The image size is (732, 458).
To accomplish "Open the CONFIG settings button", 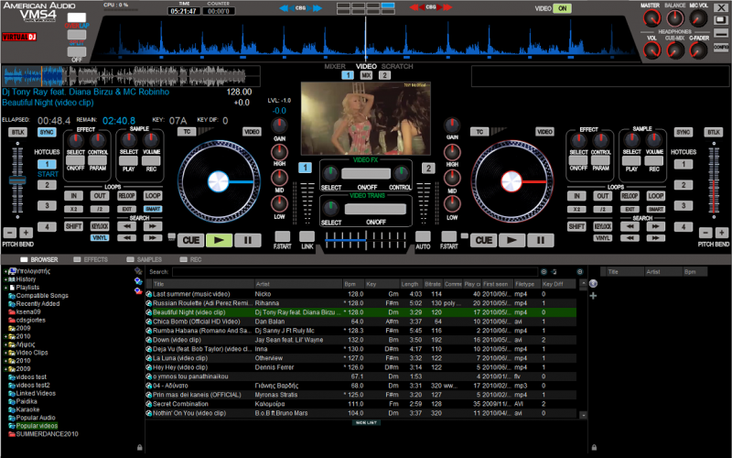I will 721,48.
